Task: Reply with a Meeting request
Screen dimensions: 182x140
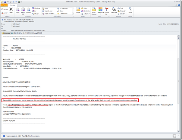Action: 36,8
